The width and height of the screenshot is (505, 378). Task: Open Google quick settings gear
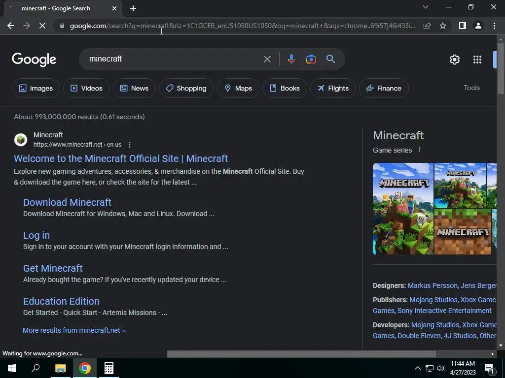(454, 60)
